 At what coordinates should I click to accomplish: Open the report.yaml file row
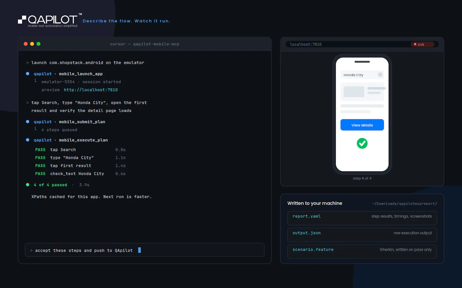[362, 218]
